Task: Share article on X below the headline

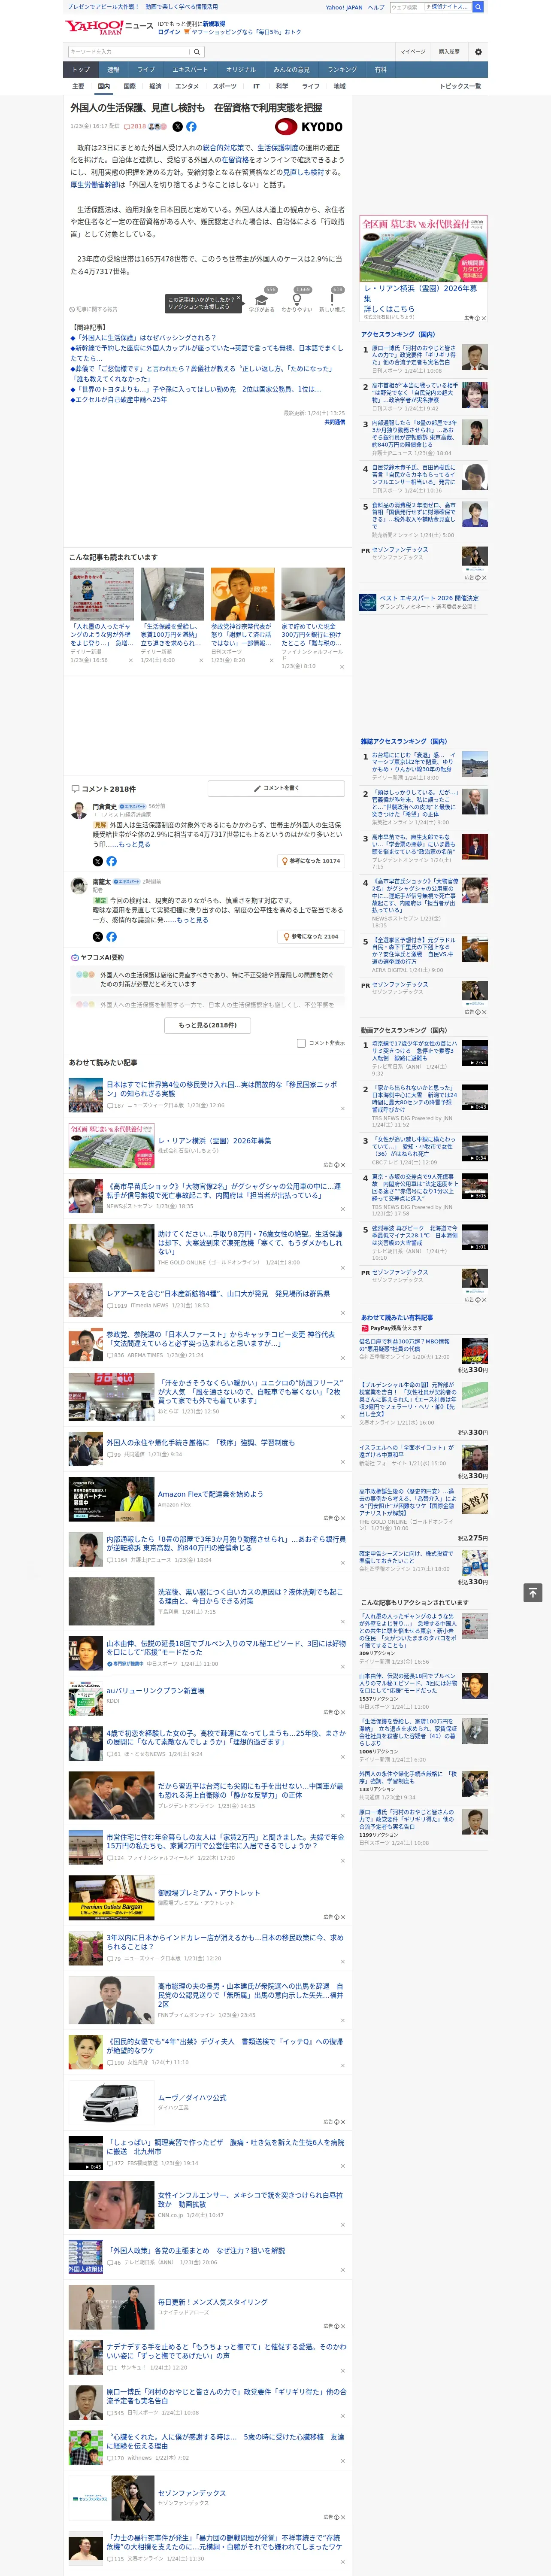Action: pos(178,127)
